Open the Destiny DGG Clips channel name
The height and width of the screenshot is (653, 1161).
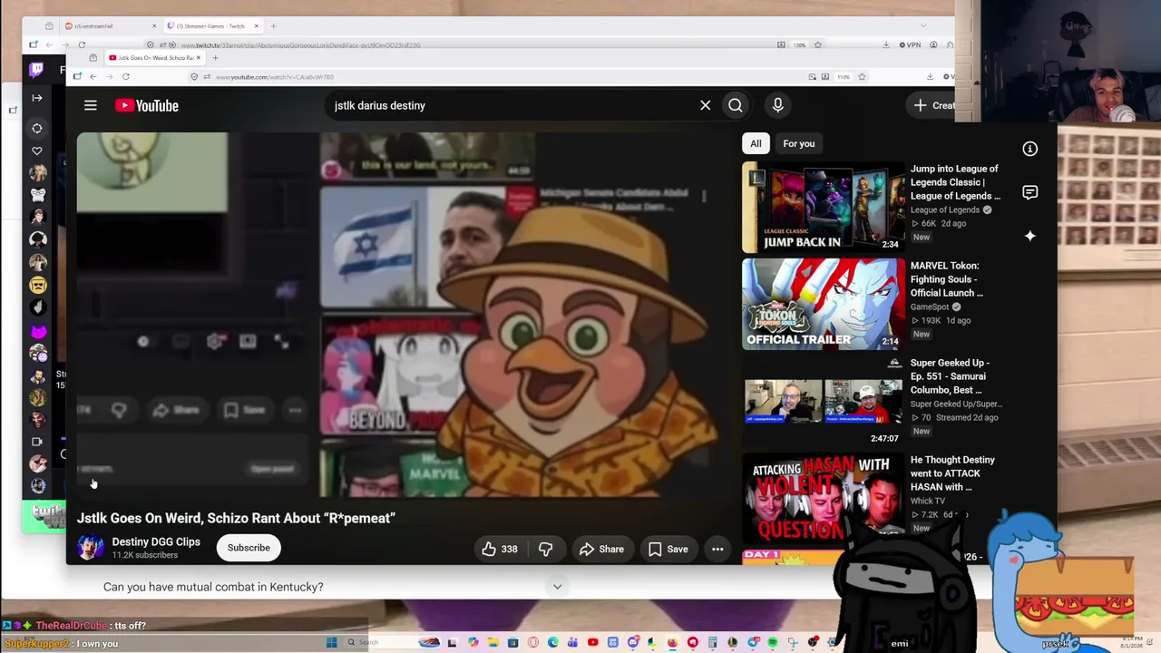156,541
